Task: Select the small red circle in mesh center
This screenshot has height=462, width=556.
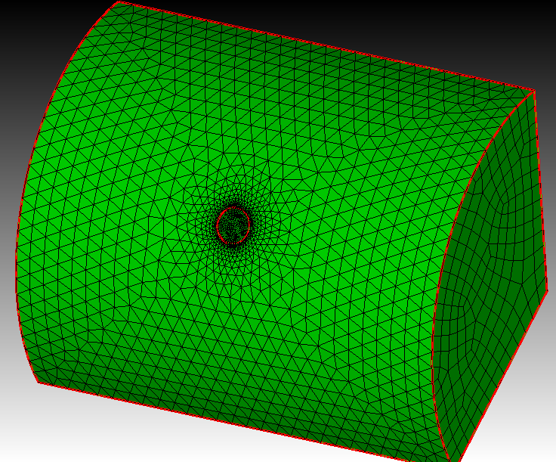Action: (233, 225)
